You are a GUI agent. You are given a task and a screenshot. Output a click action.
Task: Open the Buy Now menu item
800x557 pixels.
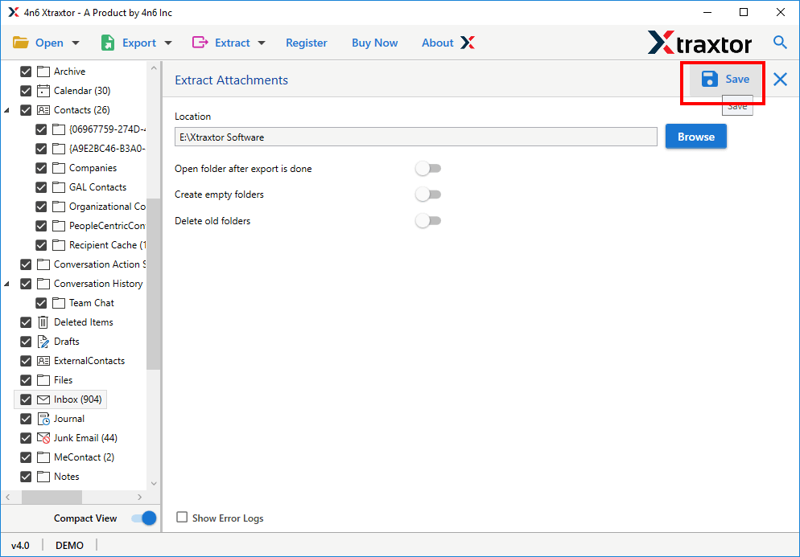374,43
